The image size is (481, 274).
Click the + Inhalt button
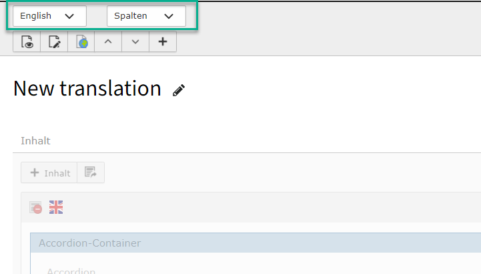click(49, 172)
